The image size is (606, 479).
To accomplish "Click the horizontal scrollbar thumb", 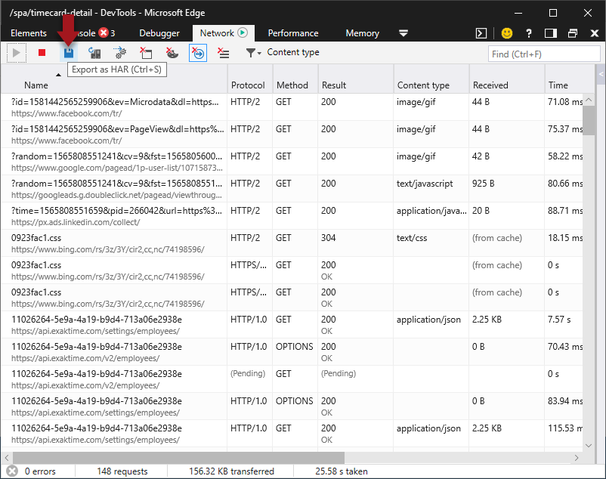I will (x=178, y=458).
